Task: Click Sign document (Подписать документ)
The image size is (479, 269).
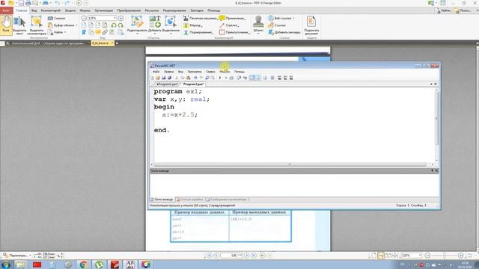Action: point(311,25)
